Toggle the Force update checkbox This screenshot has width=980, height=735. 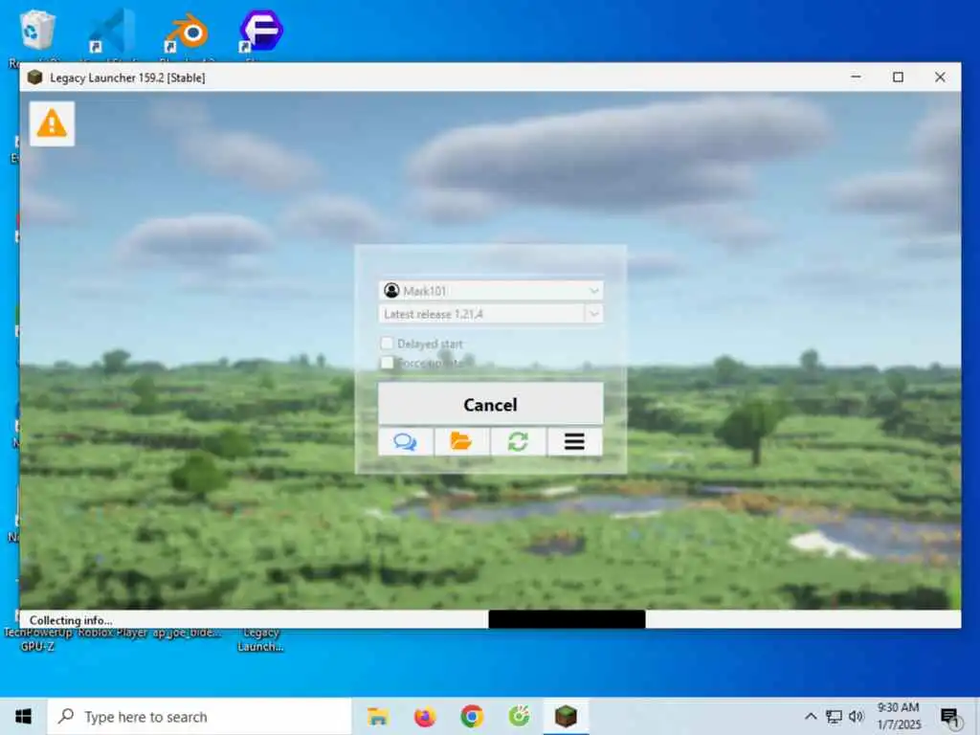(x=387, y=363)
